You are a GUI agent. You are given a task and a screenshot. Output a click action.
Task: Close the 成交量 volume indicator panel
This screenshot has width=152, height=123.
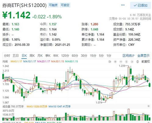coord(148,106)
